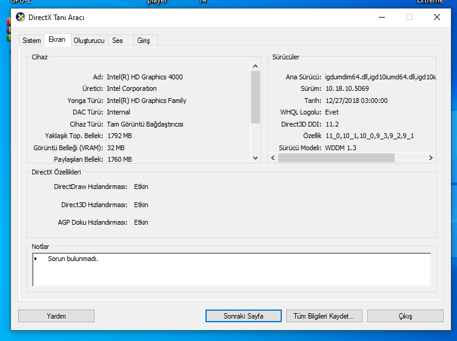Screen dimensions: 457x341
Task: Click the Yardım button
Action: [56, 316]
